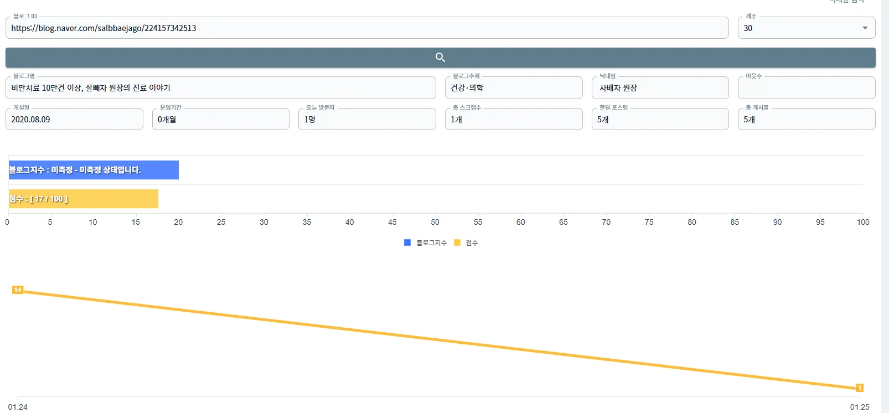The height and width of the screenshot is (413, 889).
Task: Click the 닉네임 field showing 사배자 원장
Action: [x=660, y=88]
